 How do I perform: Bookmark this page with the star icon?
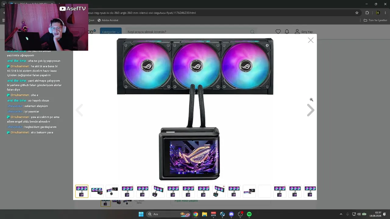click(x=357, y=13)
